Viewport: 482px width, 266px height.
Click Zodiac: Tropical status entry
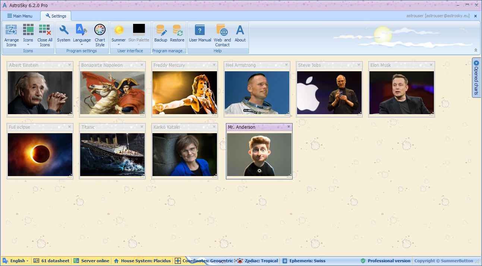tap(258, 261)
